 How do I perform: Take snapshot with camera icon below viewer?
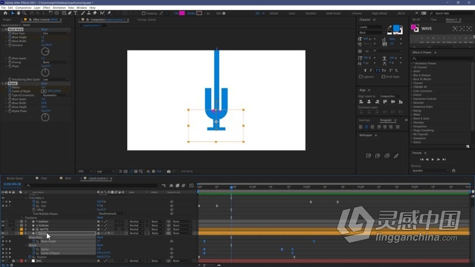169,171
